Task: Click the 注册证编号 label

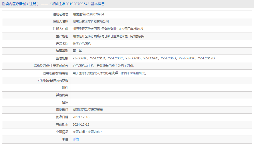Action: point(60,14)
